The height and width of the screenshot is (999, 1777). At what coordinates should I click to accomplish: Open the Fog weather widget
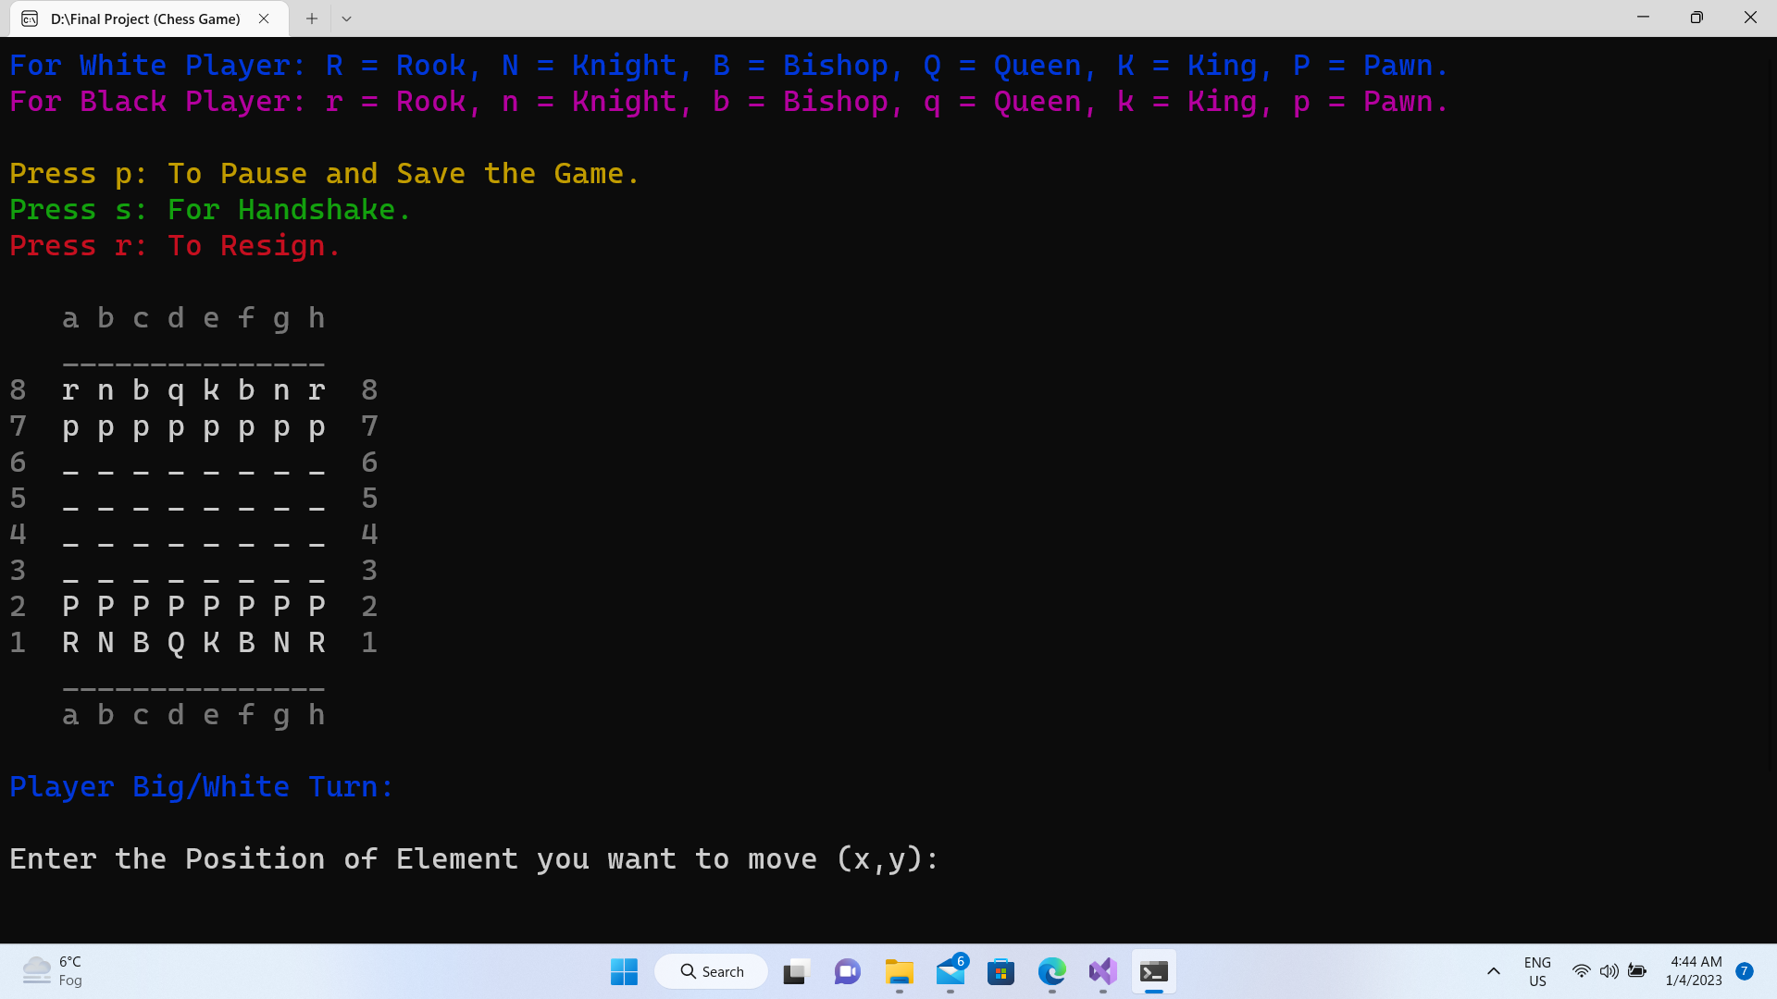tap(54, 971)
